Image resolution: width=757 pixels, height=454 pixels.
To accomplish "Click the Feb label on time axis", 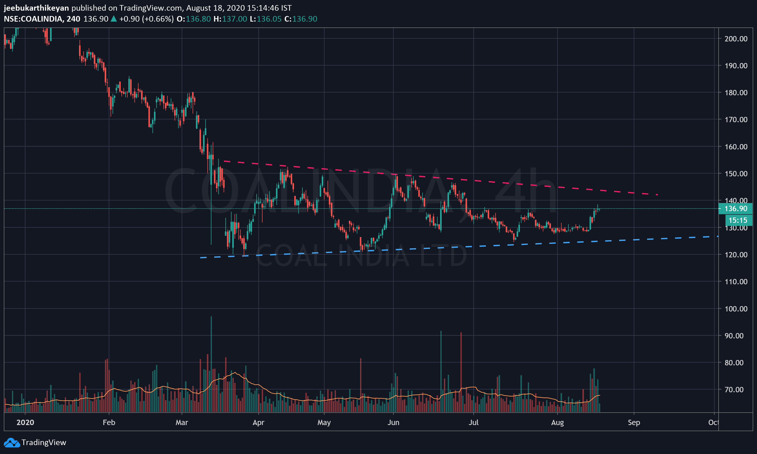I will pyautogui.click(x=109, y=422).
